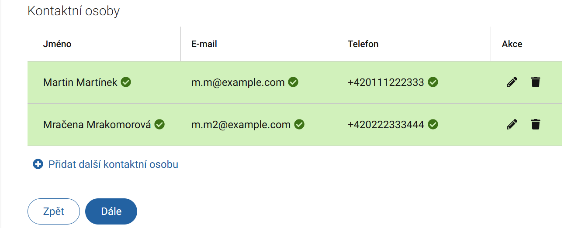Click the Akce column header
The image size is (585, 228).
(512, 44)
